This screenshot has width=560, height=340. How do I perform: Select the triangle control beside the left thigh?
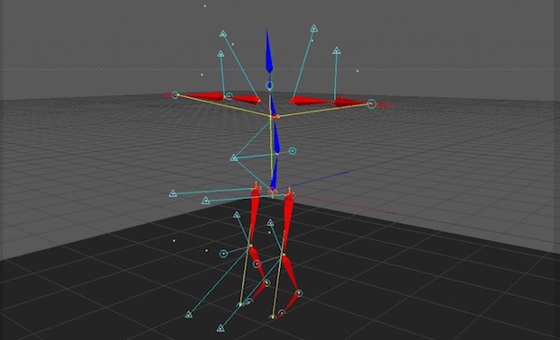coord(236,215)
